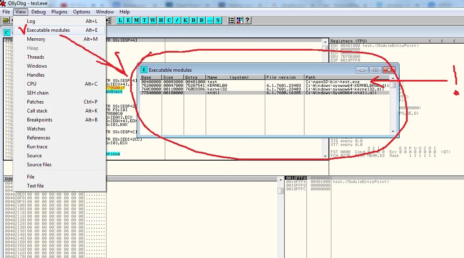The image size is (464, 258).
Task: Click the E icon in Executable modules title
Action: point(144,70)
